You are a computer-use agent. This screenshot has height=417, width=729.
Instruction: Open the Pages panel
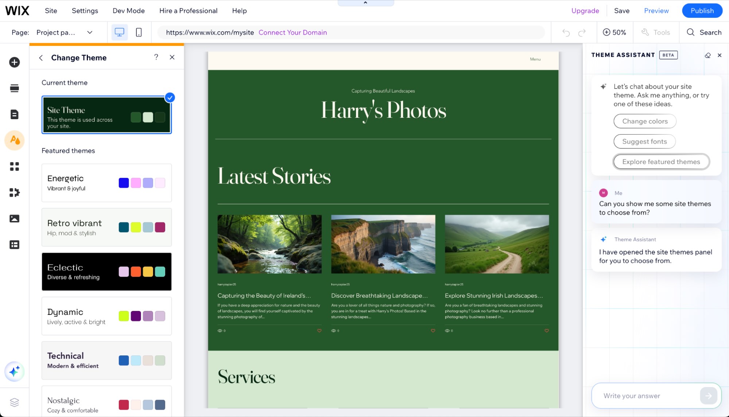tap(14, 114)
